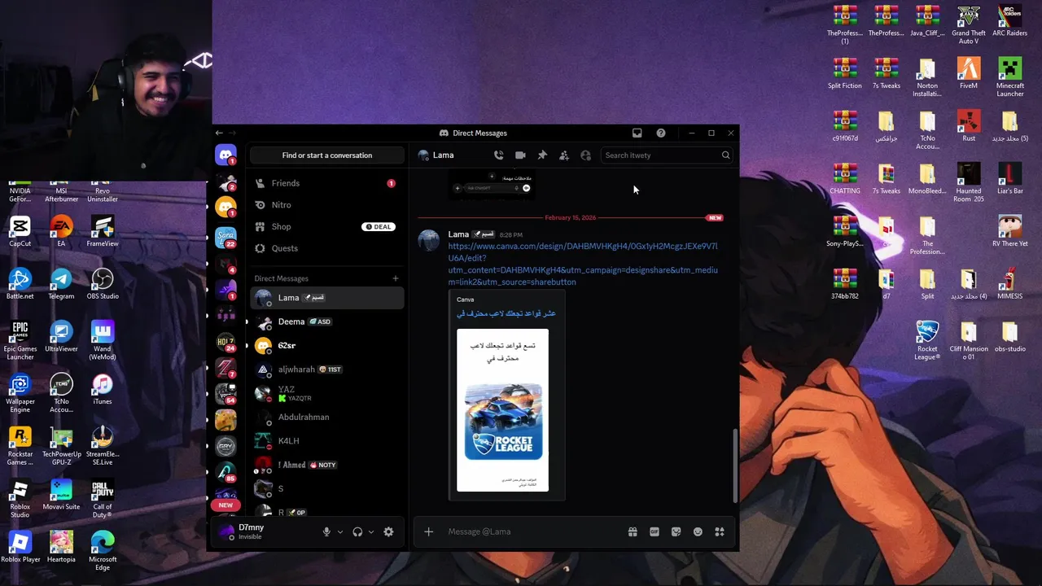This screenshot has height=586, width=1042.
Task: Open the Canva design link URL
Action: [x=583, y=264]
